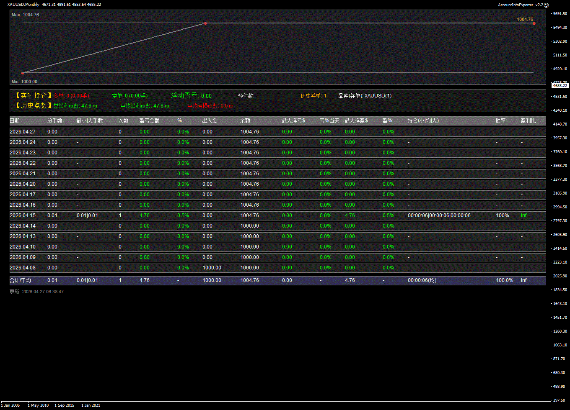
Task: Click the 胜率 column header
Action: point(500,121)
